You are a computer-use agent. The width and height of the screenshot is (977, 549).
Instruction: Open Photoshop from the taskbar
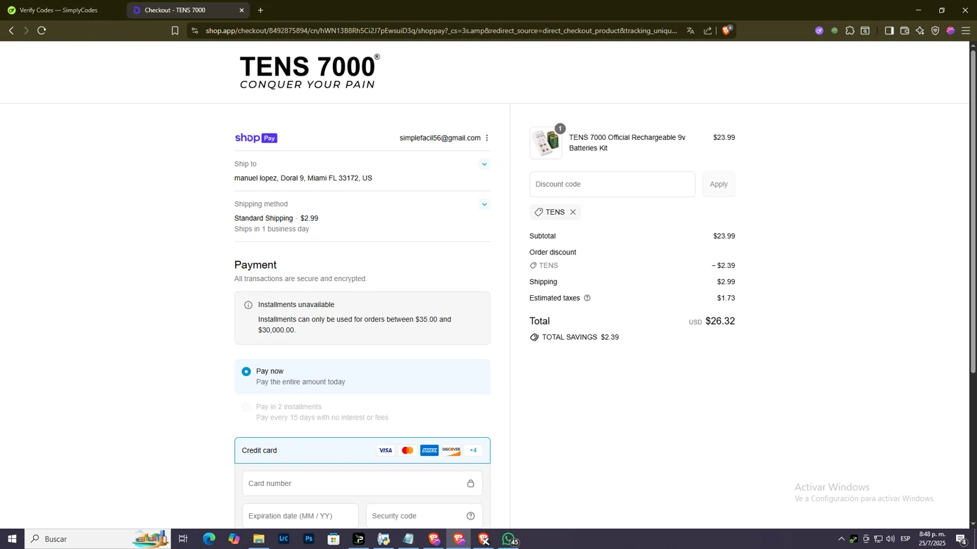click(309, 539)
